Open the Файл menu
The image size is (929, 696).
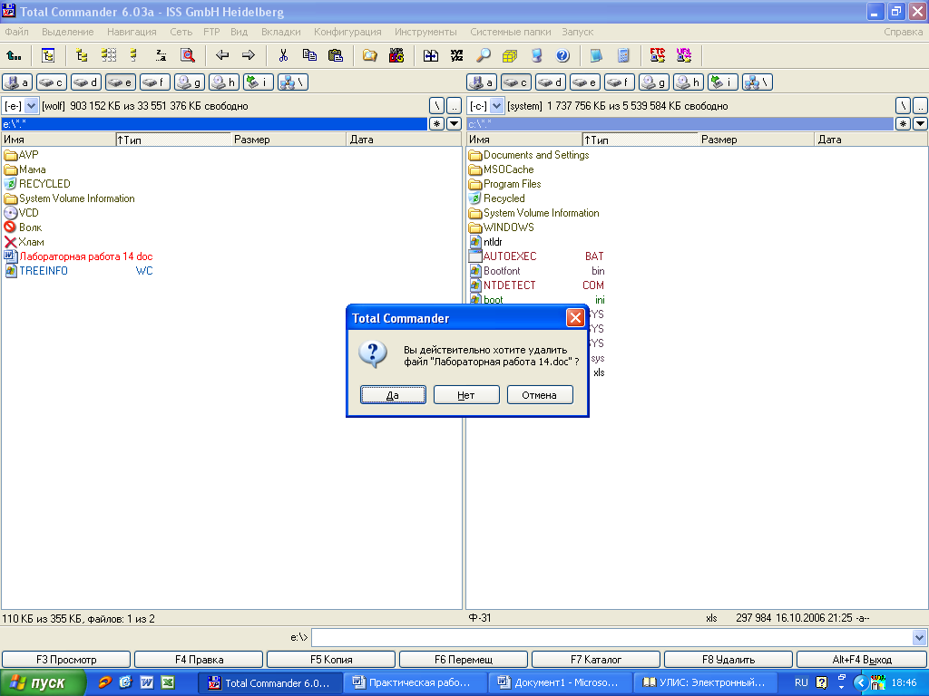click(16, 32)
